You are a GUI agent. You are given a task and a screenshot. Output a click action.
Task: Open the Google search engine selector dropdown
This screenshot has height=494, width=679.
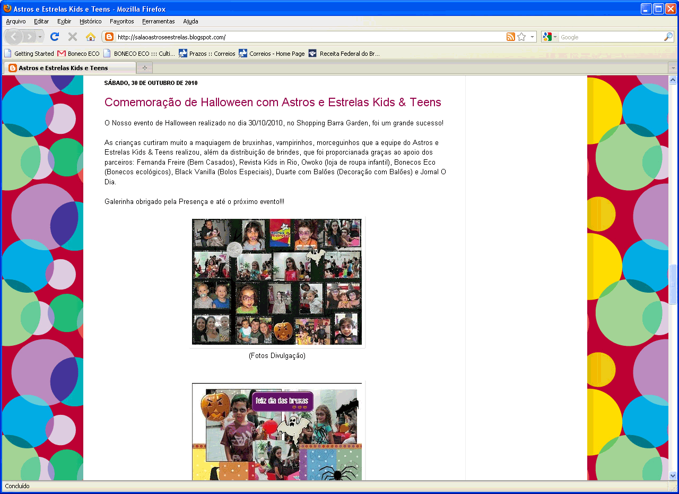pos(550,37)
